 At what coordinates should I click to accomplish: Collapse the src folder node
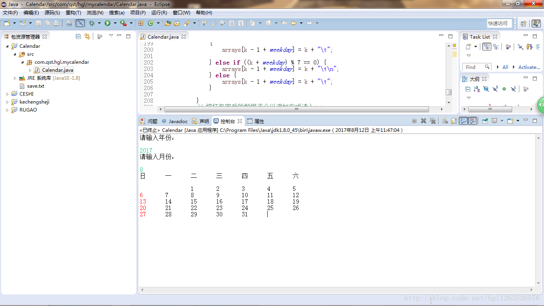[15, 54]
